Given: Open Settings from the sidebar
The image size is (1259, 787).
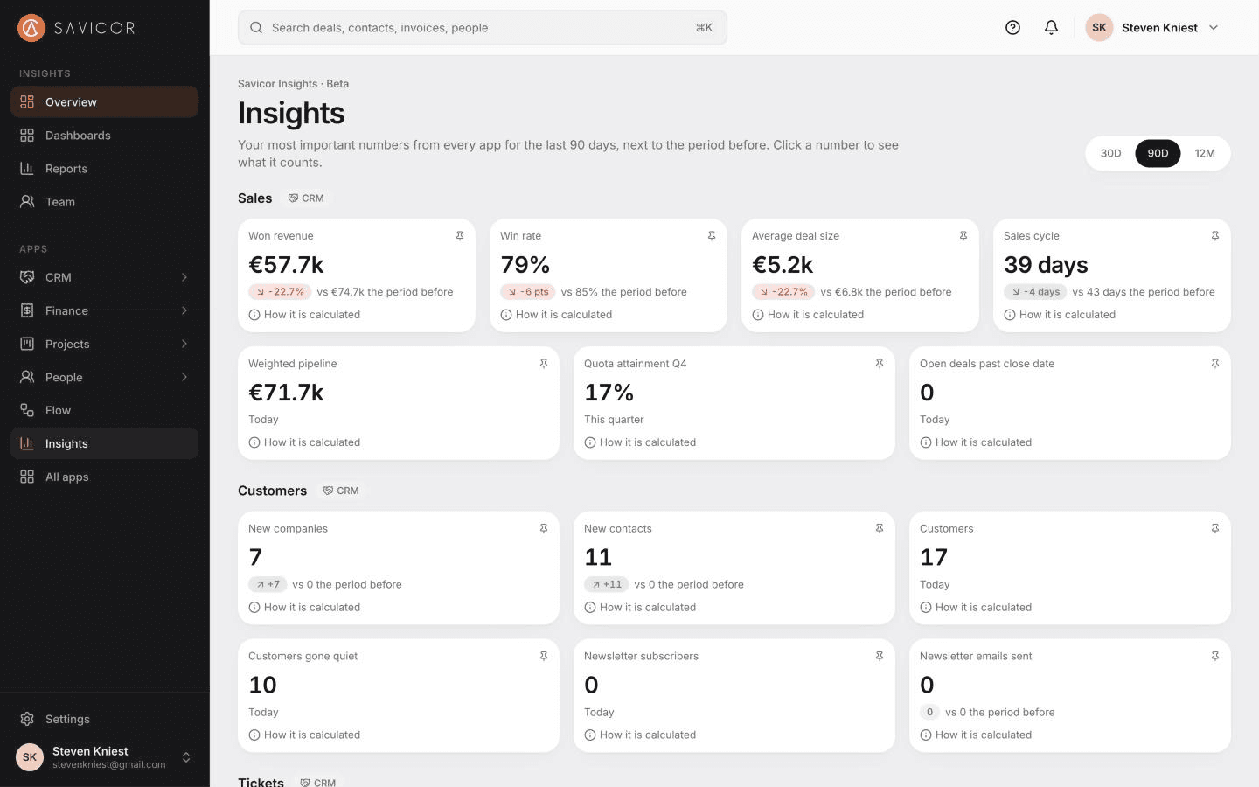Looking at the screenshot, I should click(x=105, y=719).
